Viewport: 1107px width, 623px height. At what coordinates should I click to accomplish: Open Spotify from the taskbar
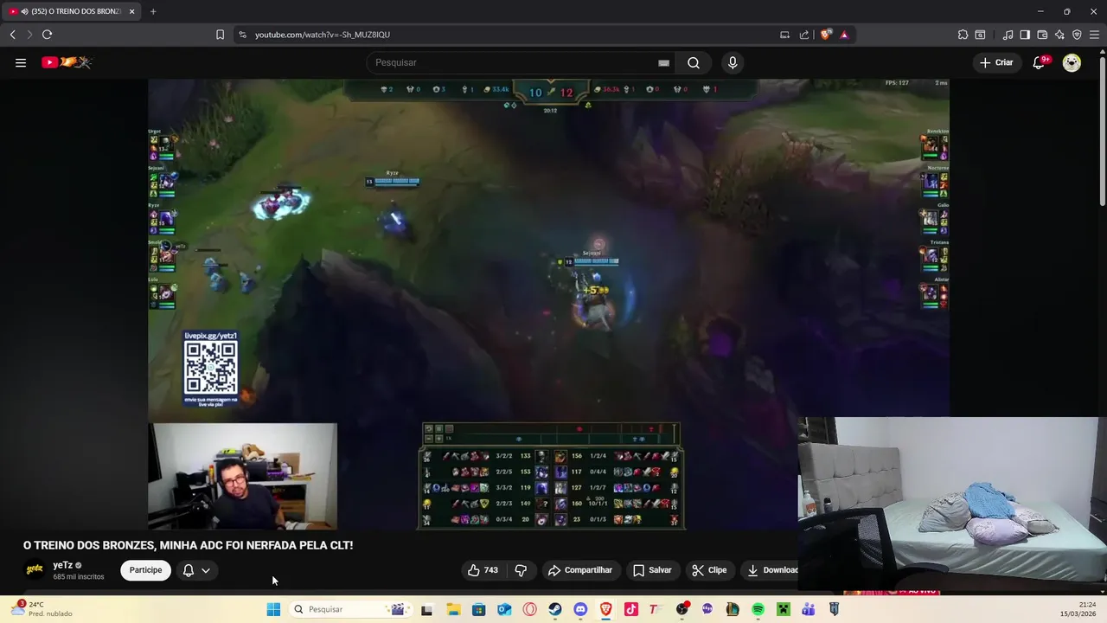758,609
